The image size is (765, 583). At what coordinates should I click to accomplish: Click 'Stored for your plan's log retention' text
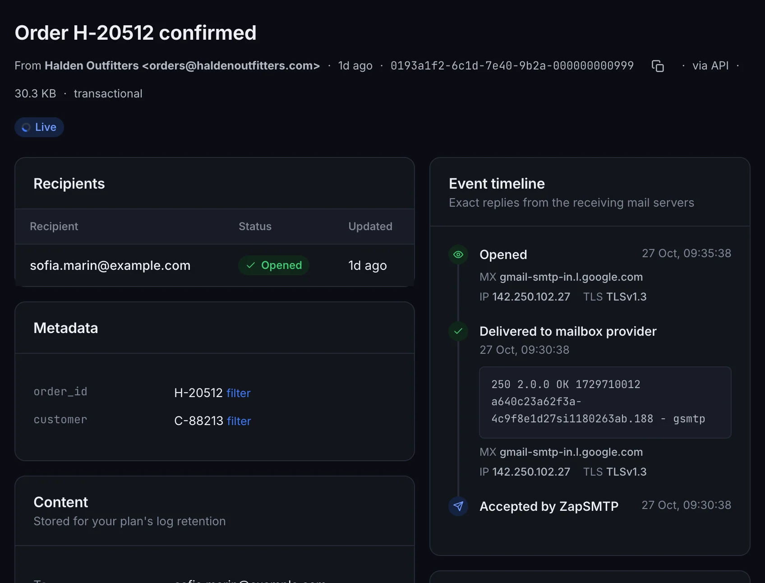click(130, 521)
